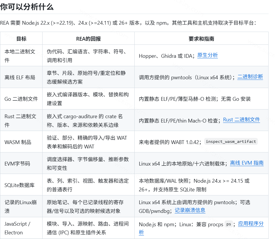Click the text 章节、片段、原始符号/重定位和静态缓解候选方案
The height and width of the screenshot is (239, 275).
pyautogui.click(x=86, y=77)
